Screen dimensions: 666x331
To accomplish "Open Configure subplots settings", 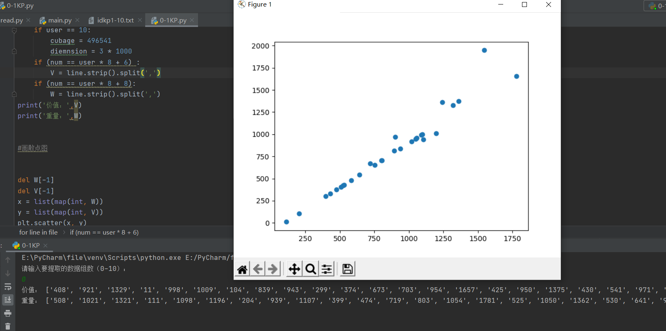I will pyautogui.click(x=326, y=269).
